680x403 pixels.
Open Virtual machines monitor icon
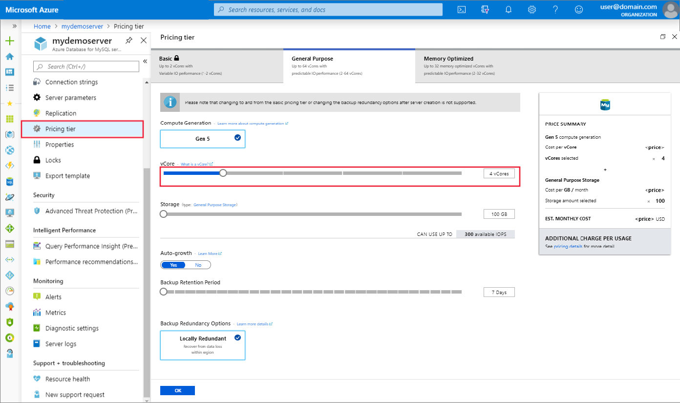coord(9,212)
